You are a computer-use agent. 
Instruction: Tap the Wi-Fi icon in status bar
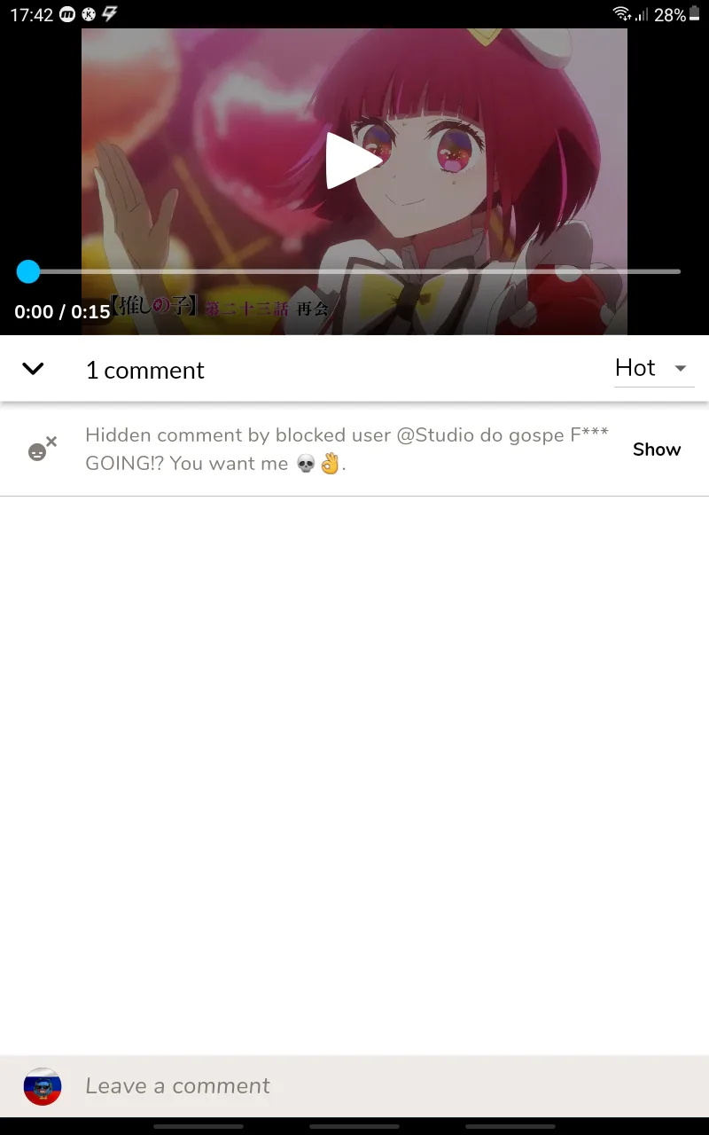coord(621,14)
